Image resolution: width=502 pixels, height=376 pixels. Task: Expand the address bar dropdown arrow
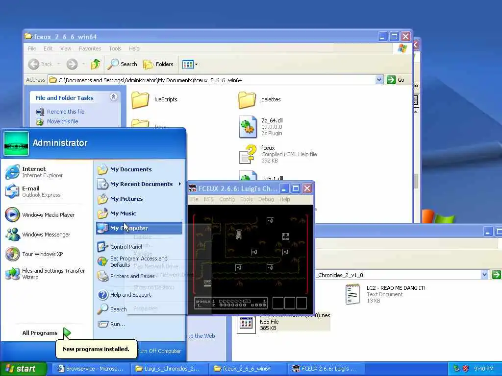pos(379,80)
